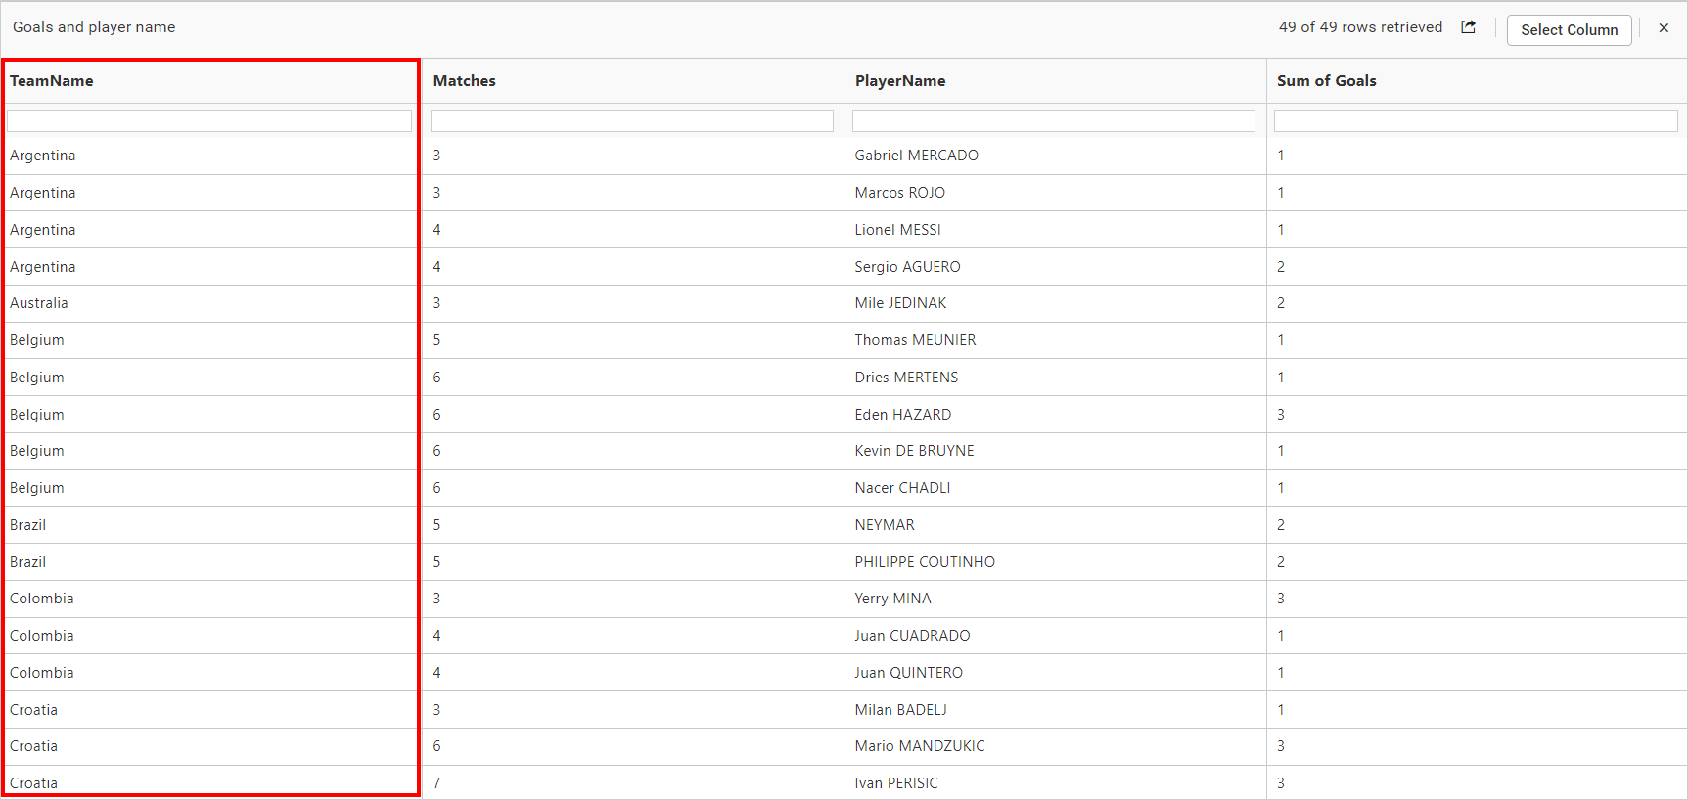The width and height of the screenshot is (1688, 800).
Task: Sort by the TeamName column header
Action: point(52,81)
